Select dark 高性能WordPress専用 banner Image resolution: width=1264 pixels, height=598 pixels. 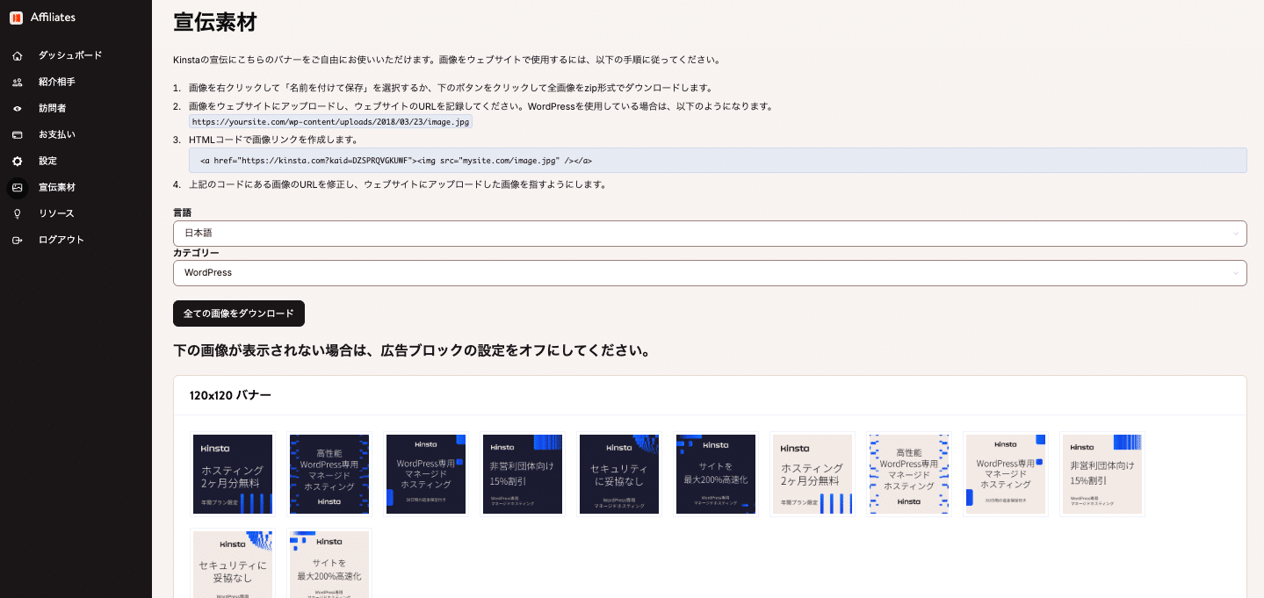click(329, 474)
